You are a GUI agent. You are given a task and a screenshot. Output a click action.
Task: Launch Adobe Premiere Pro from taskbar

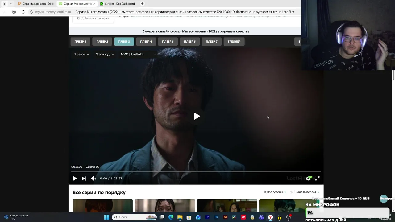[x=207, y=217]
